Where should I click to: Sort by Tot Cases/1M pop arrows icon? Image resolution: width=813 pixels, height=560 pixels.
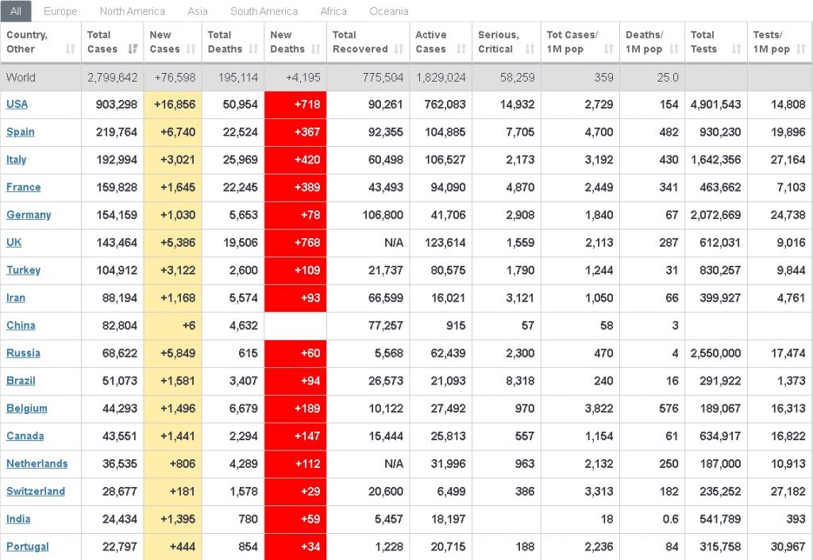click(x=609, y=49)
